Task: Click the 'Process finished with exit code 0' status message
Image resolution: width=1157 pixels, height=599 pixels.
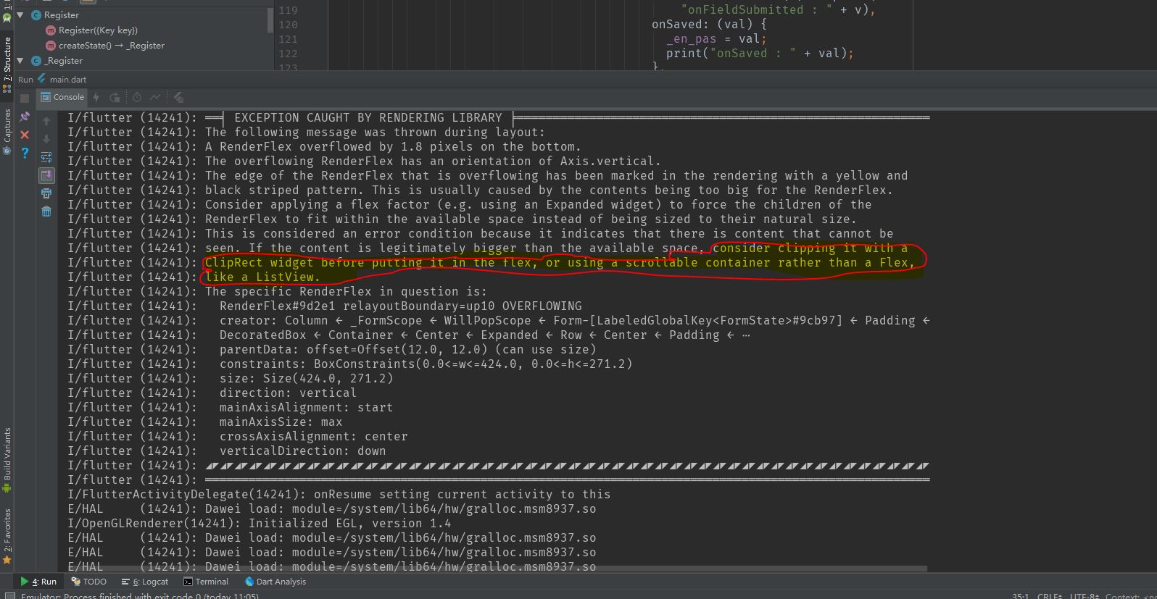Action: point(139,596)
